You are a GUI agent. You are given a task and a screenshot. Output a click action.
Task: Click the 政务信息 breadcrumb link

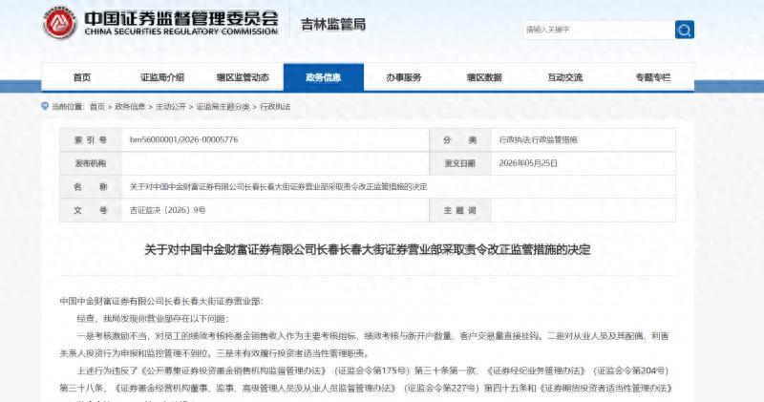[x=130, y=106]
